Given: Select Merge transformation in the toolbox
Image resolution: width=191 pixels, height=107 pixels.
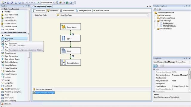Looking at the screenshot, I should [7, 80].
